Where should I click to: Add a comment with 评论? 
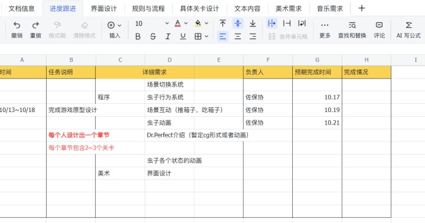coord(379,29)
